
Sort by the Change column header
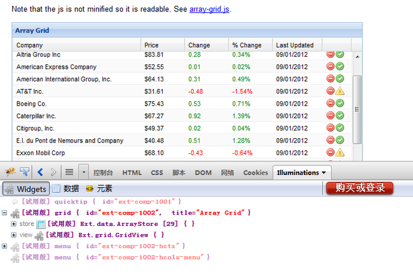click(x=207, y=45)
